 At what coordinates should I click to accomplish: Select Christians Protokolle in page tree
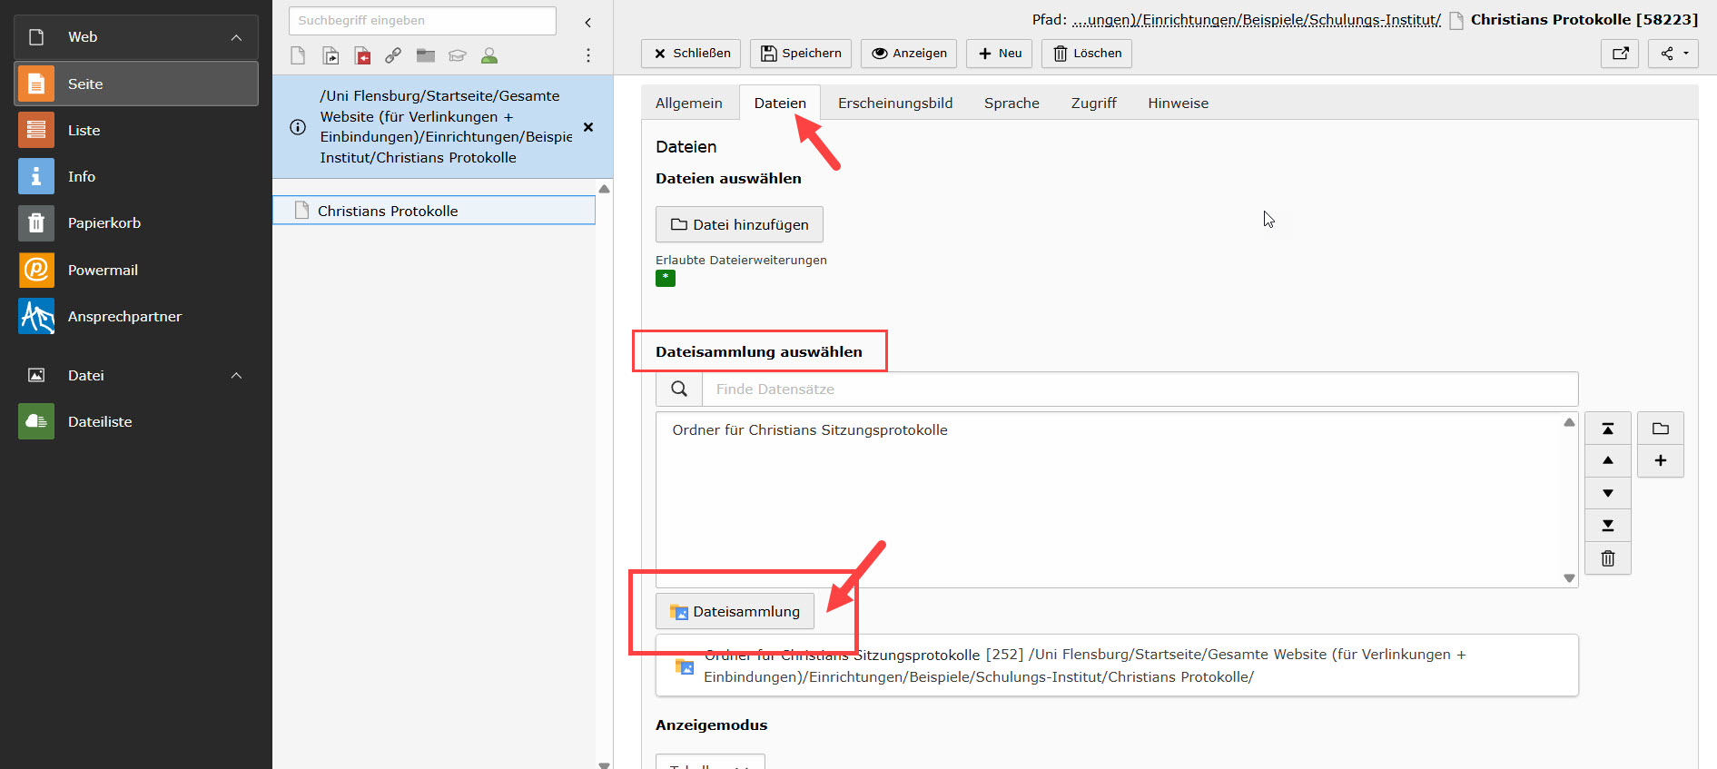(x=388, y=211)
